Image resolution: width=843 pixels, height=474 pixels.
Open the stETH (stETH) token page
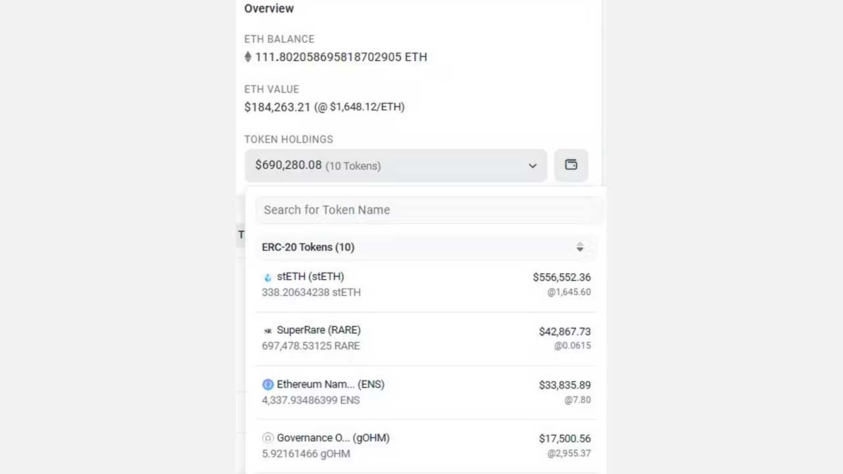(x=310, y=276)
